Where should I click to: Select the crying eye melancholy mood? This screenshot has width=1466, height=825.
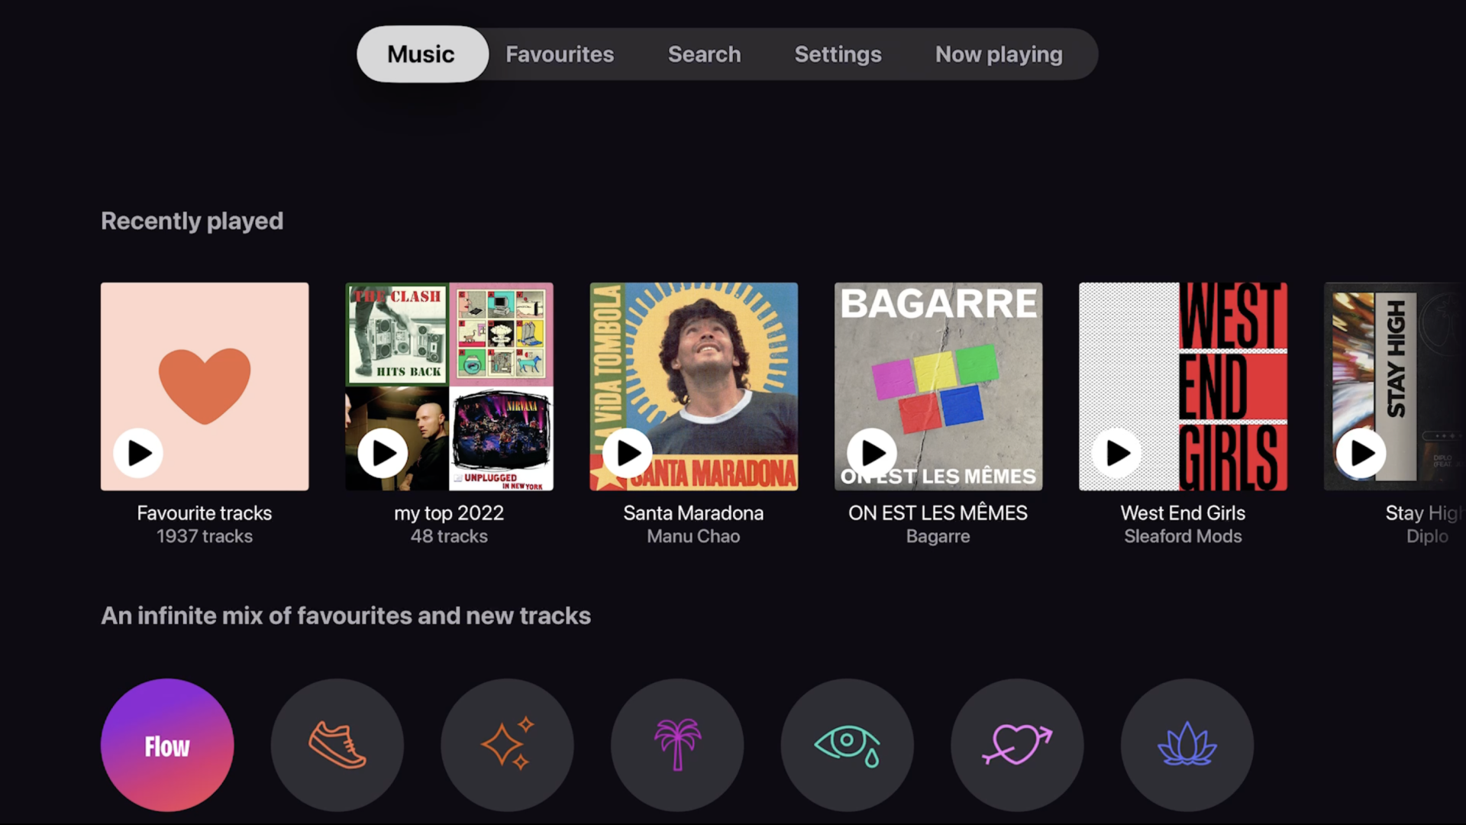(x=848, y=745)
